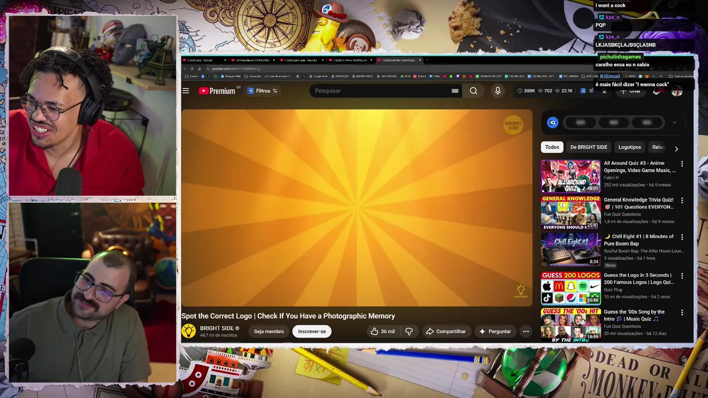Switch to the '10 Perguntas de CONHECIMEN' browser tab
Image resolution: width=708 pixels, height=398 pixels.
(253, 60)
